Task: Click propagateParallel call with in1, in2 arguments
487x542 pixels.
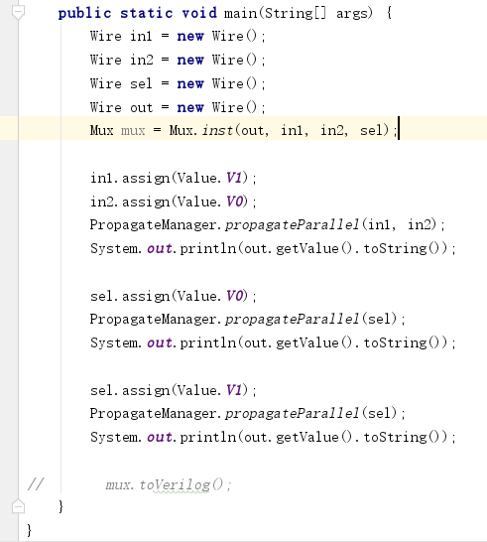Action: click(x=293, y=225)
